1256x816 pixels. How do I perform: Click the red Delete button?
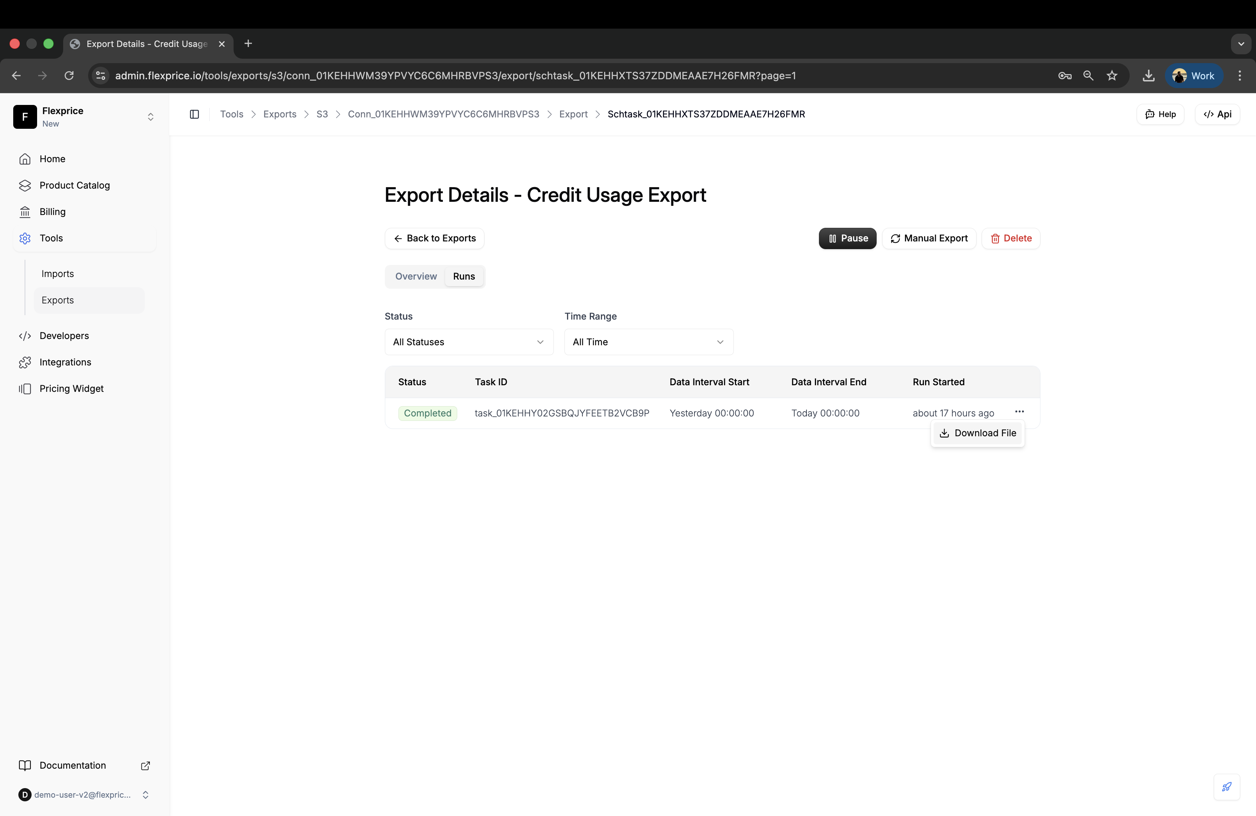click(x=1011, y=238)
